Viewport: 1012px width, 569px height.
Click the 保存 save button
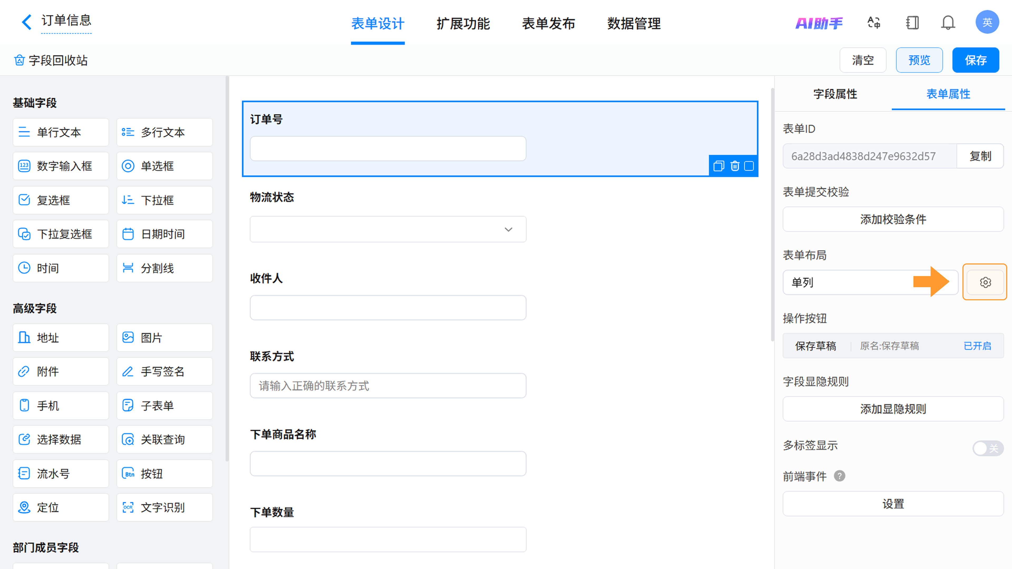tap(975, 60)
